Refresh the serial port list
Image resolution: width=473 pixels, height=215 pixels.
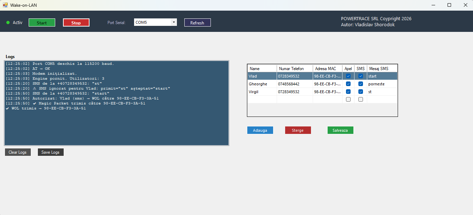197,23
